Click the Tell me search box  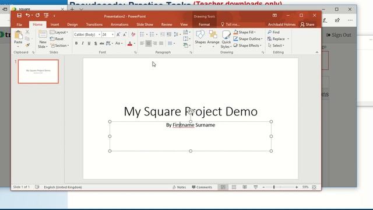point(231,24)
